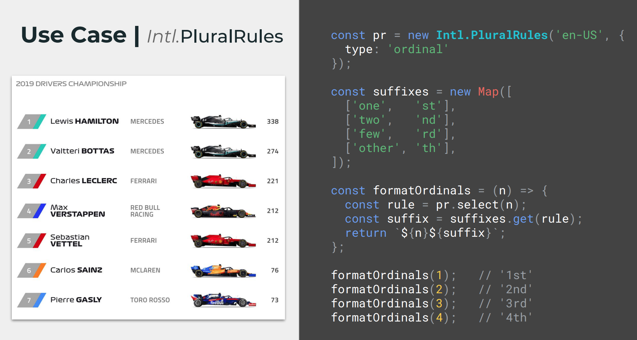This screenshot has height=340, width=637.
Task: Click the return template string line
Action: (425, 233)
